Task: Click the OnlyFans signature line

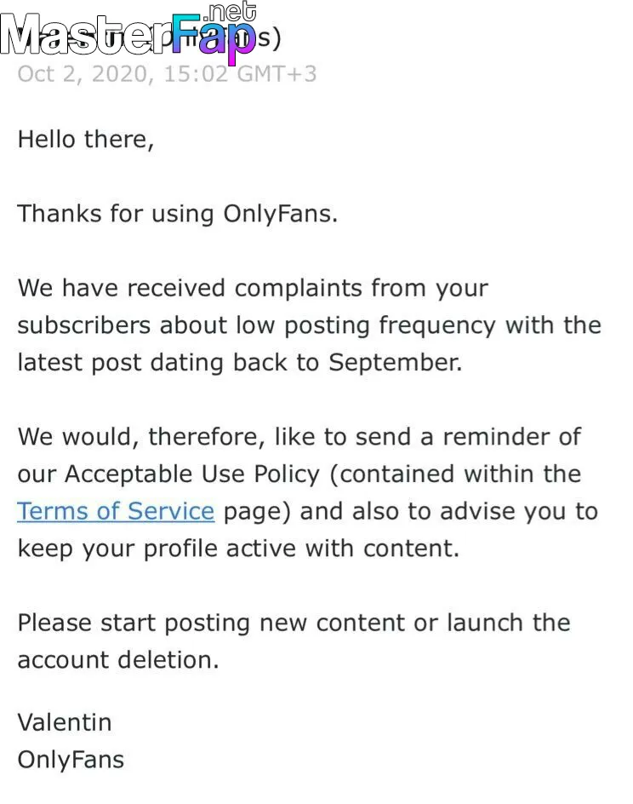Action: (x=71, y=760)
